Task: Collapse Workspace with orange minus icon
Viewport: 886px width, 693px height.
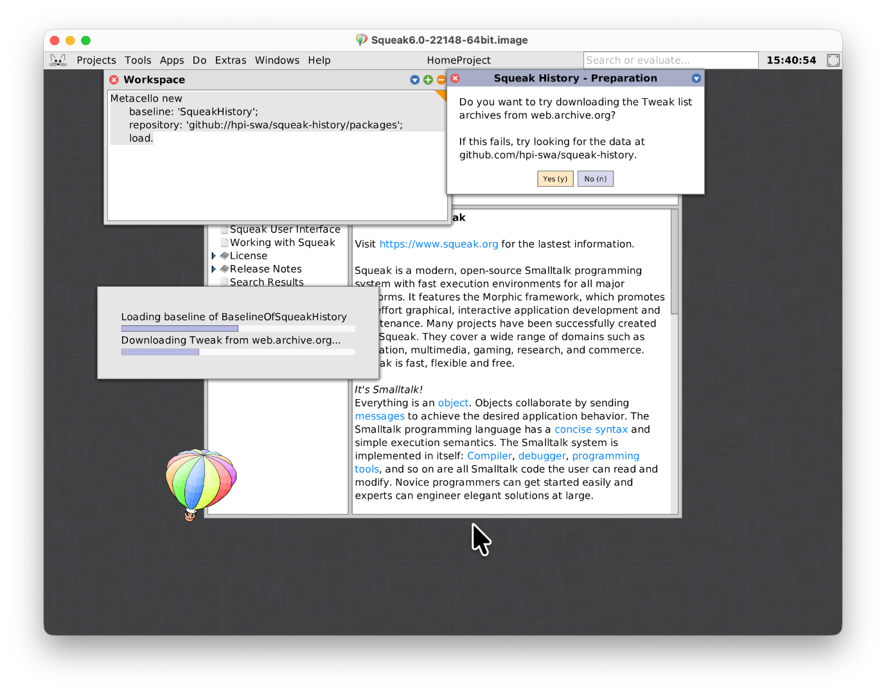Action: pyautogui.click(x=441, y=80)
